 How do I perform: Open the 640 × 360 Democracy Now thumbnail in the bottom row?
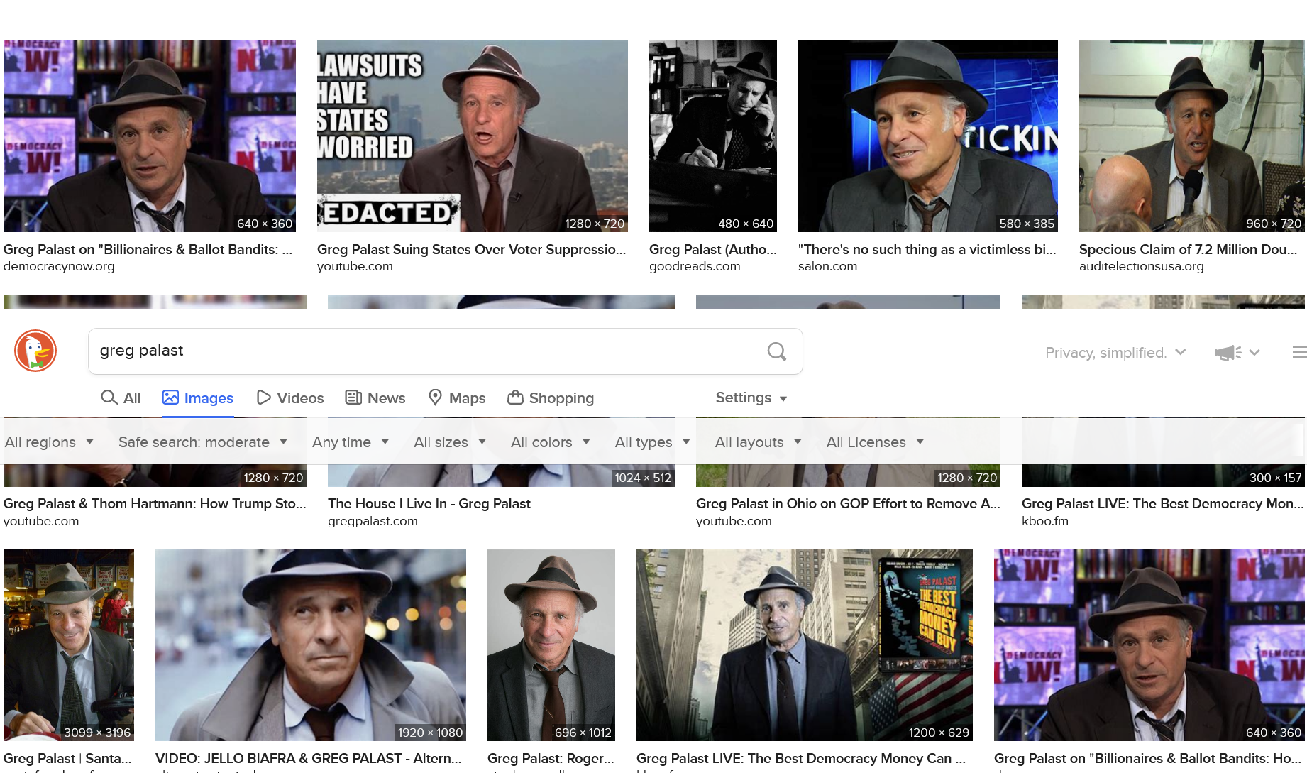(1149, 645)
